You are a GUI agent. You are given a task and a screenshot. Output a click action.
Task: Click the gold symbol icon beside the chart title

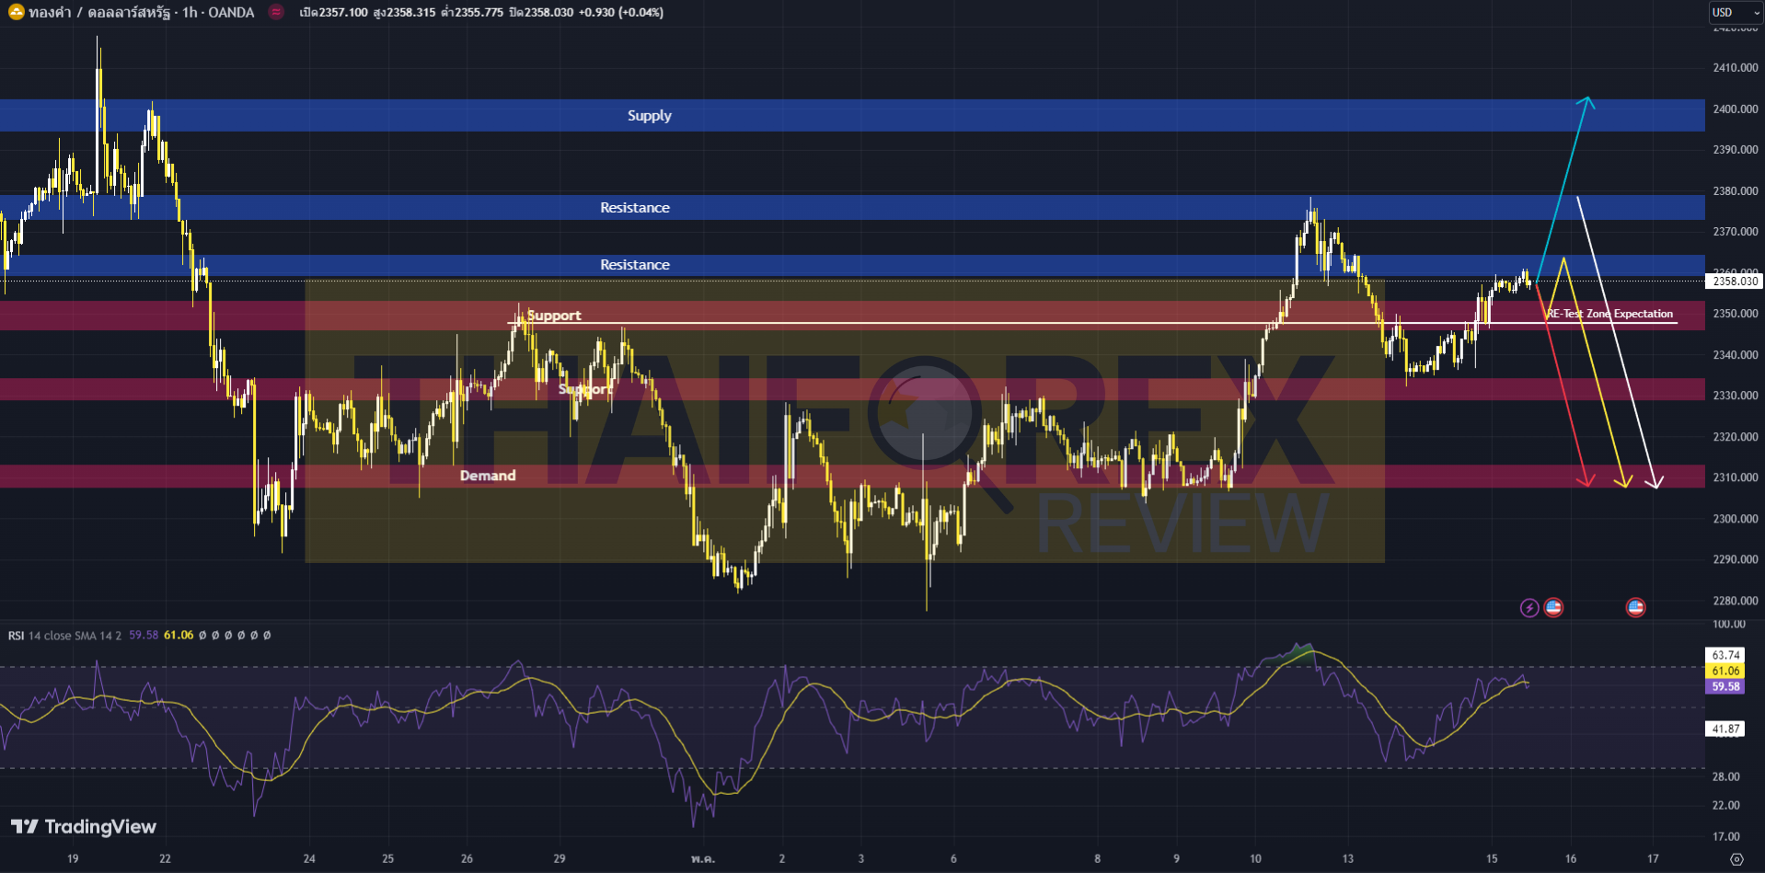(16, 12)
